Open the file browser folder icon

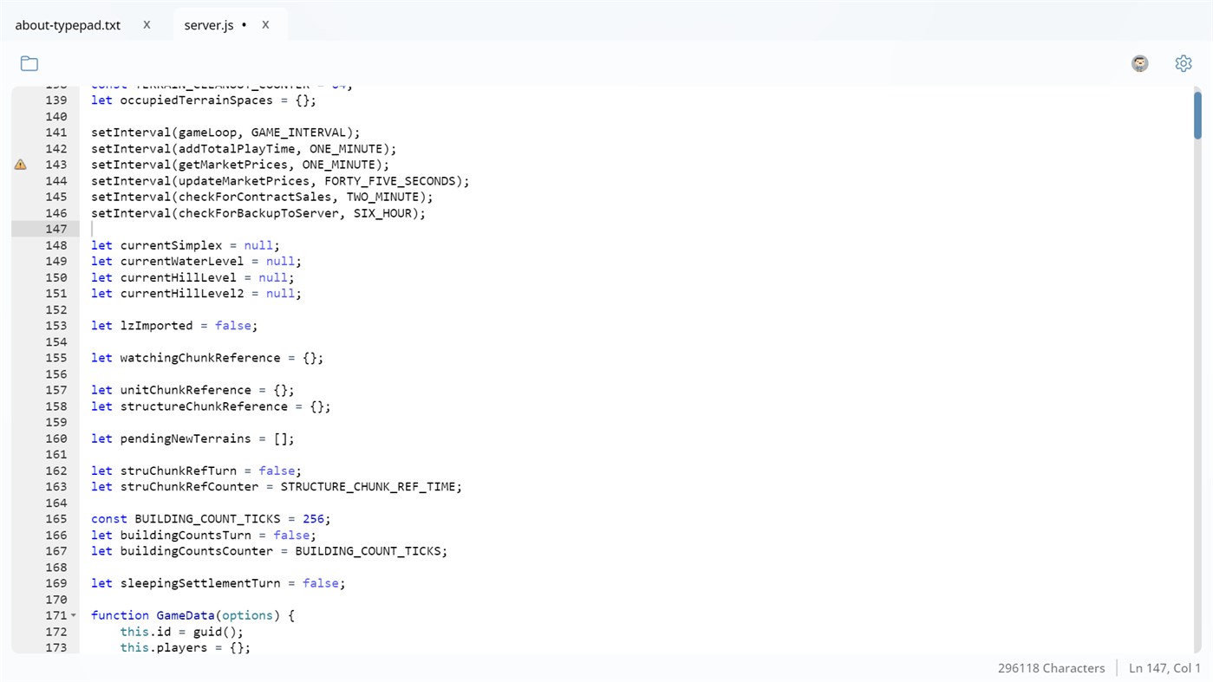tap(29, 63)
